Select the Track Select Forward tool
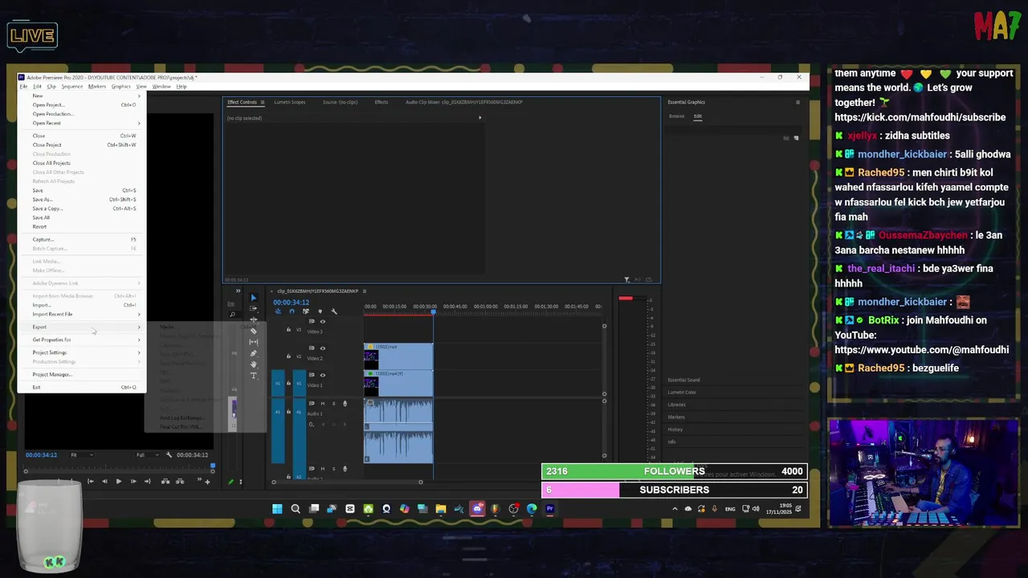 point(254,308)
